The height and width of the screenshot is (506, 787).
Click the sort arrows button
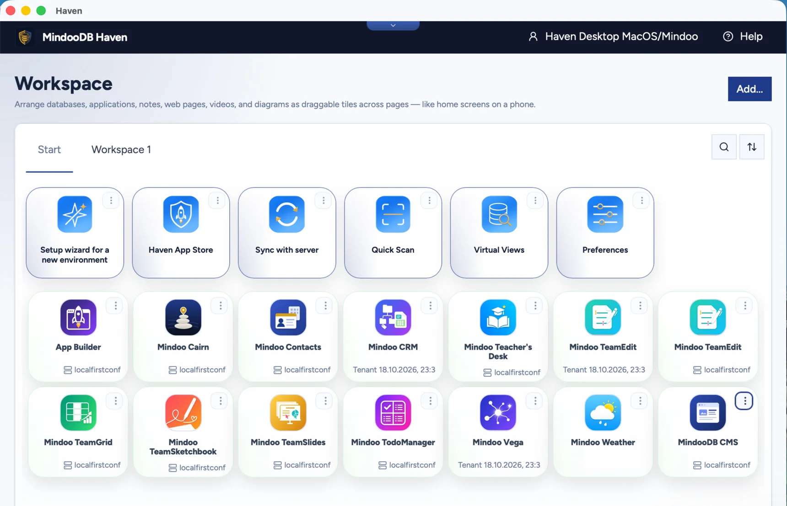pyautogui.click(x=752, y=147)
